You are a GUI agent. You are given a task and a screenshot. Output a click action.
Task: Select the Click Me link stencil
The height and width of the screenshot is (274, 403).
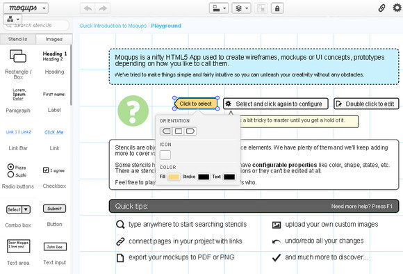click(x=54, y=132)
